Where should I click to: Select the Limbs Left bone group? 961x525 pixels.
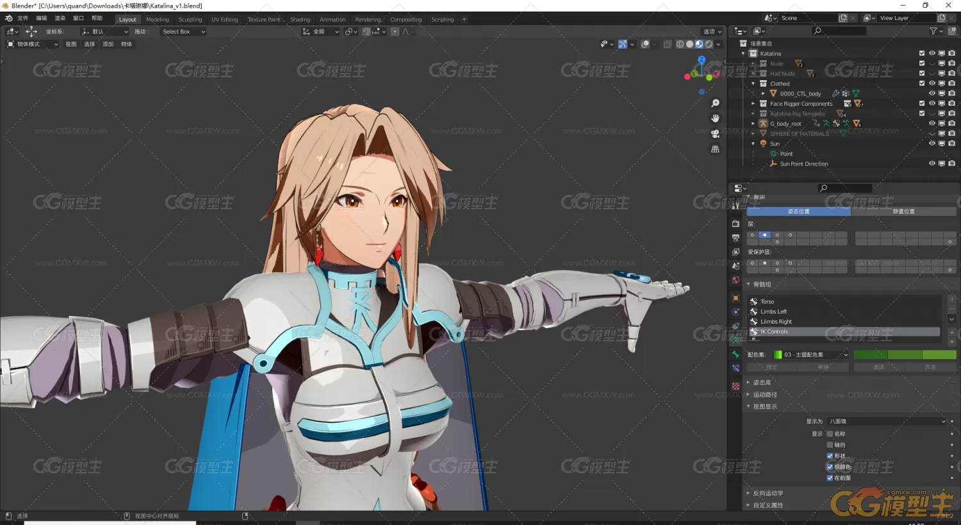point(844,312)
